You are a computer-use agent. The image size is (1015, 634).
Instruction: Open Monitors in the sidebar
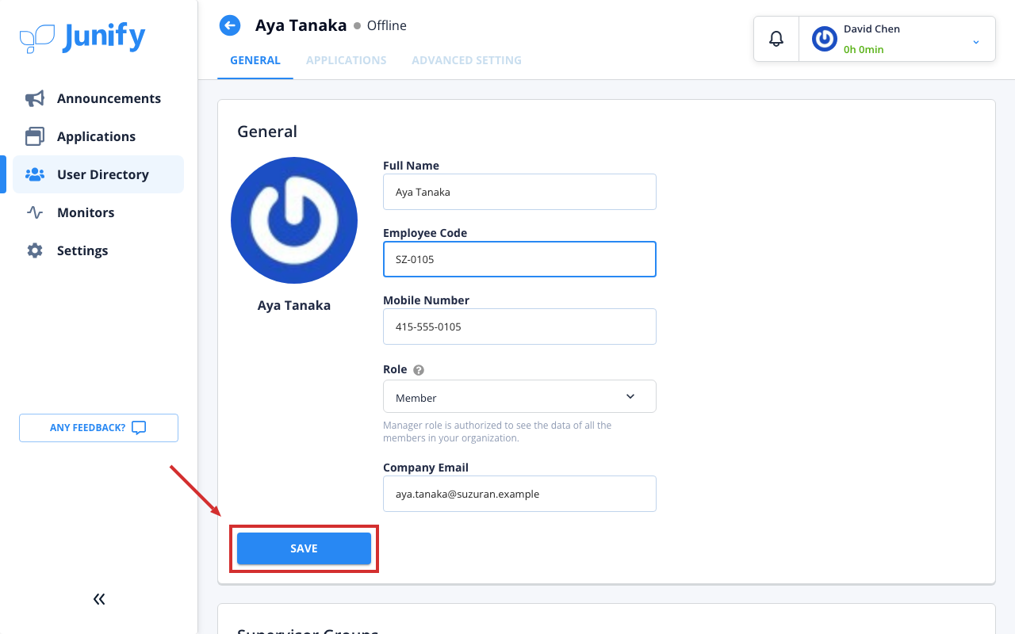[98, 212]
